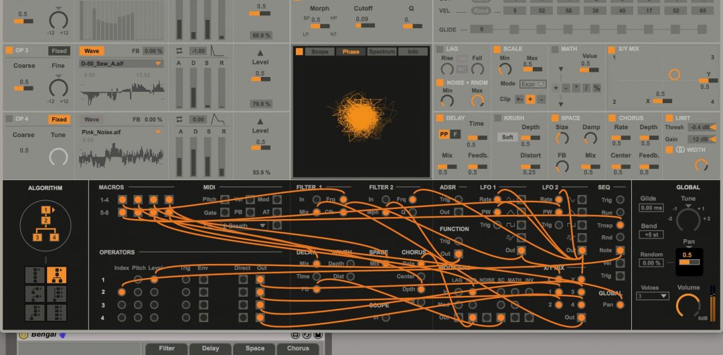Open the MIDI 2-Breath controller dropdown
The width and height of the screenshot is (723, 355).
tap(244, 226)
